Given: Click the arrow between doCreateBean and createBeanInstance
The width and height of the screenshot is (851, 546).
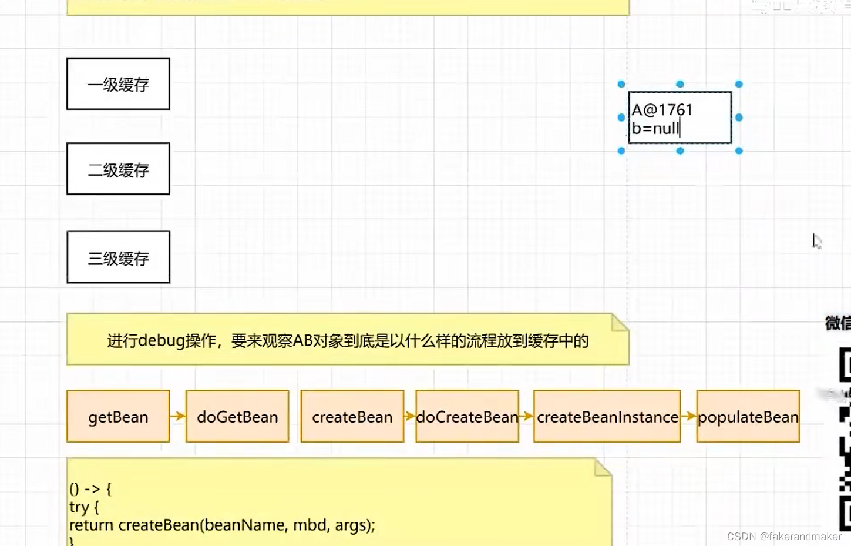Looking at the screenshot, I should [x=526, y=416].
